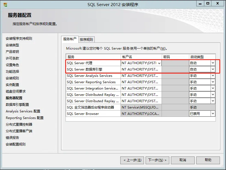Click the SQL Server setup icon in title bar
226x170 pixels.
click(x=5, y=4)
